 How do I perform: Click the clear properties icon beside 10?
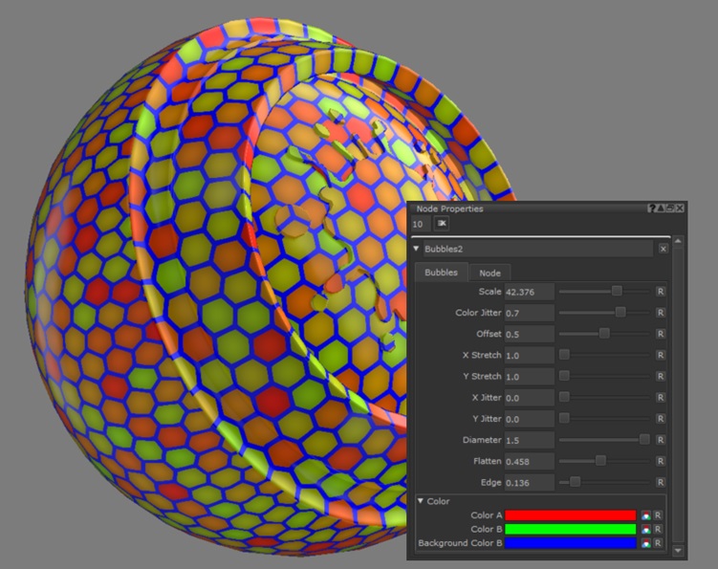click(x=442, y=223)
